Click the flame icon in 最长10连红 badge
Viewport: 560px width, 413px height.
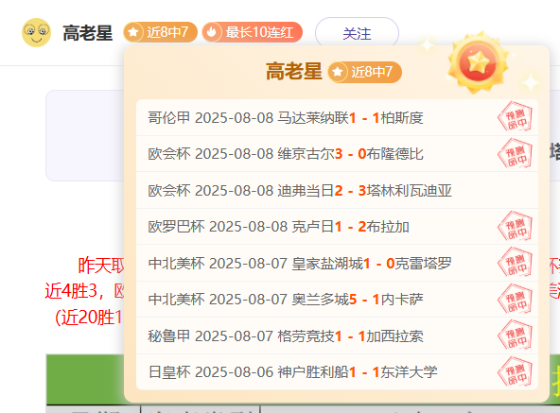(212, 32)
